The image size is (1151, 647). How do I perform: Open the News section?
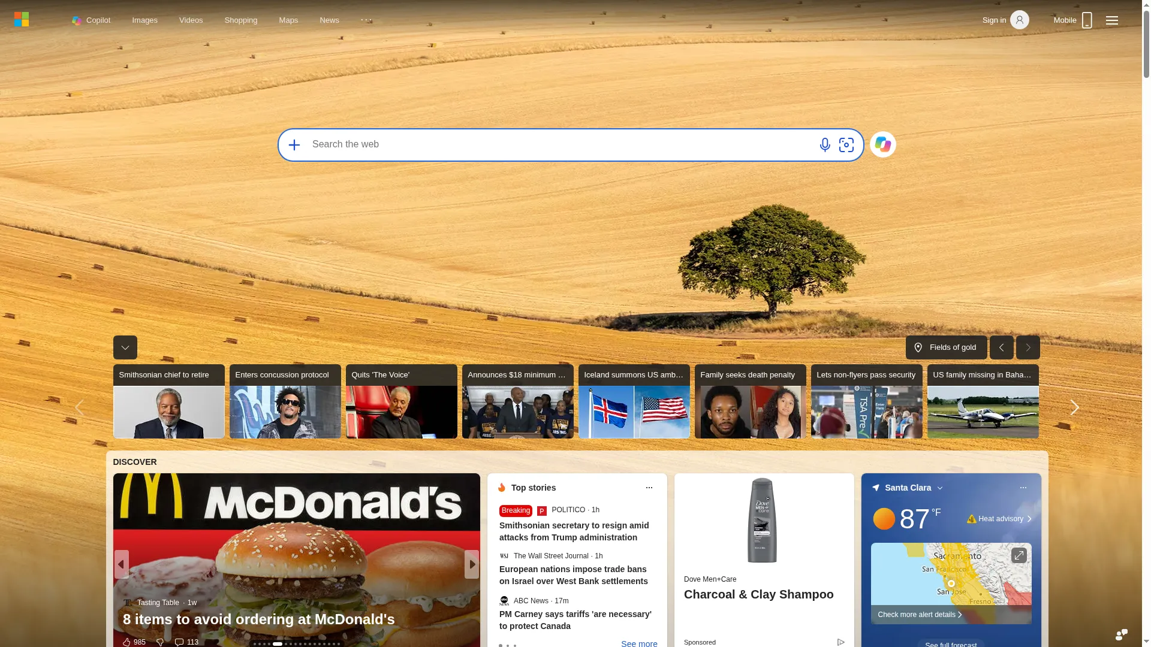(x=329, y=20)
